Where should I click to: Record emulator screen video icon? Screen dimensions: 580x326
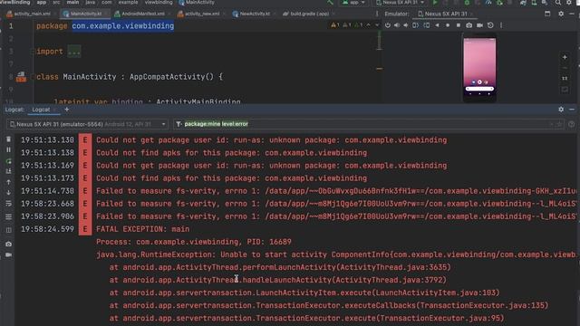coord(479,25)
